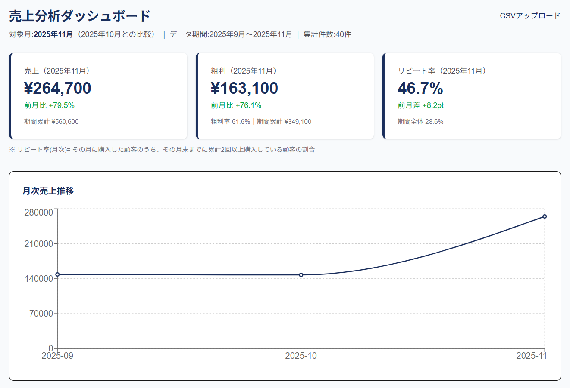Click the sales value ¥264,700
Image resolution: width=570 pixels, height=388 pixels.
pos(58,88)
